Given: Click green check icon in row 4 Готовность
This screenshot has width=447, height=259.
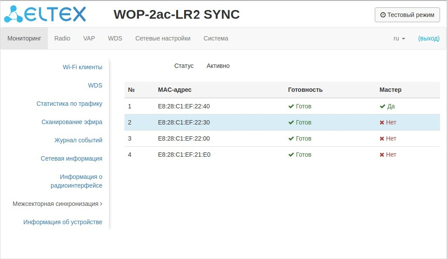Looking at the screenshot, I should coord(291,155).
